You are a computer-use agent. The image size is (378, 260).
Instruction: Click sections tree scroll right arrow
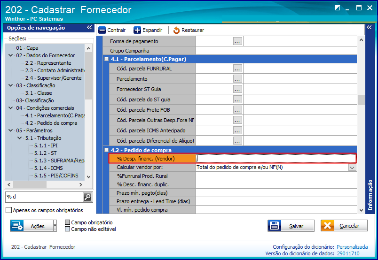81,184
